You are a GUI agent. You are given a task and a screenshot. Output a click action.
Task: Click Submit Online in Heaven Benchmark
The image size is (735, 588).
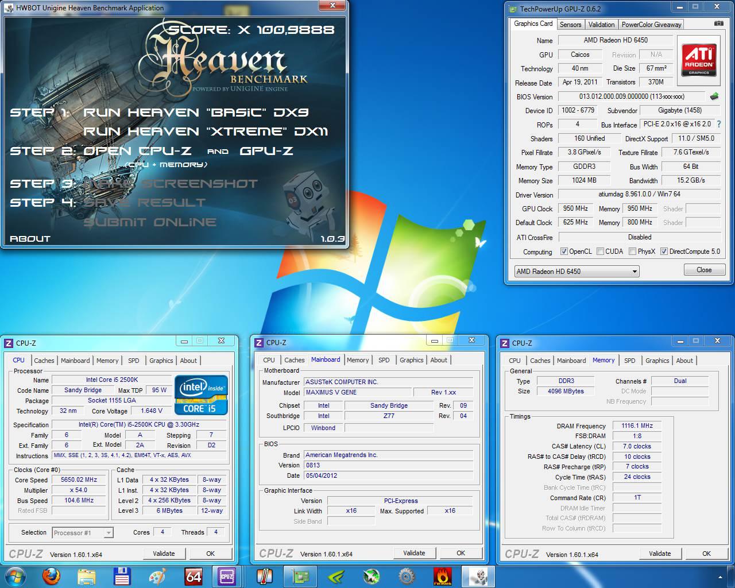tap(150, 222)
